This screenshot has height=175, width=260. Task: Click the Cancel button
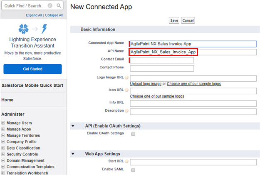click(x=188, y=20)
